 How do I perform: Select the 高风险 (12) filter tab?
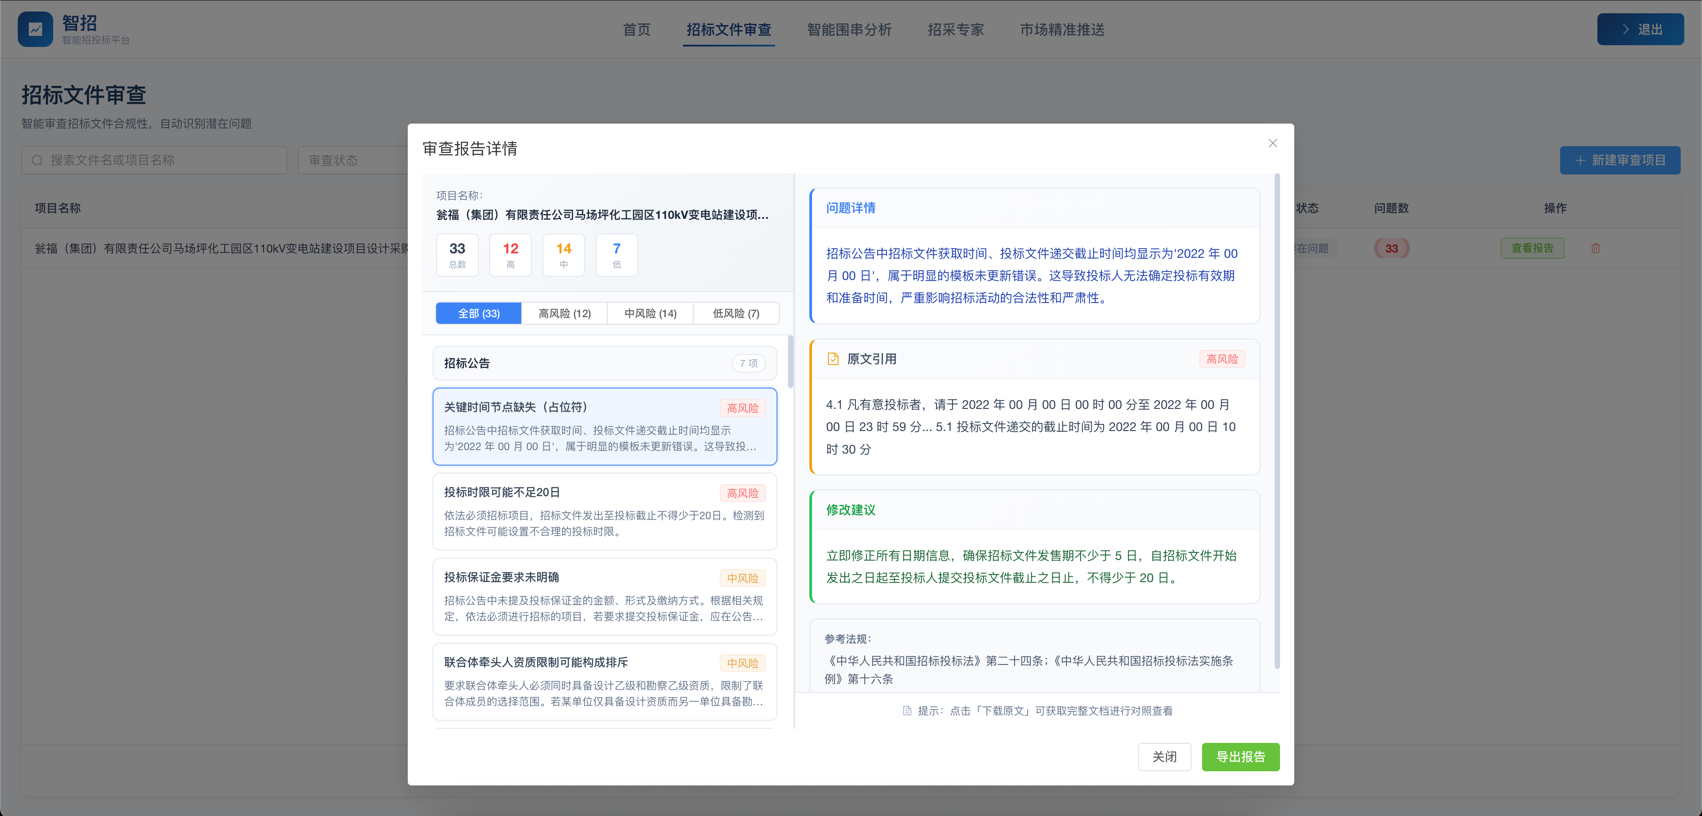(x=564, y=313)
